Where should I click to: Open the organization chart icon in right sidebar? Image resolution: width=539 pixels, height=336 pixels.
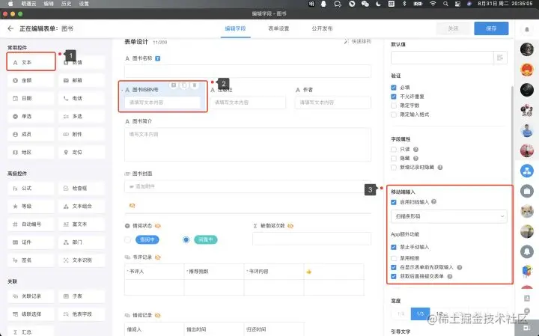click(526, 171)
